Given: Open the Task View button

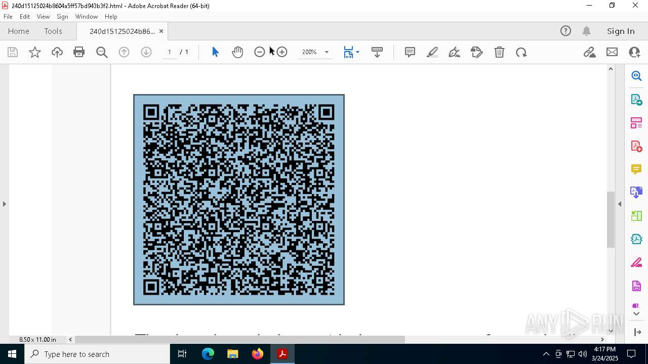Looking at the screenshot, I should click(182, 354).
